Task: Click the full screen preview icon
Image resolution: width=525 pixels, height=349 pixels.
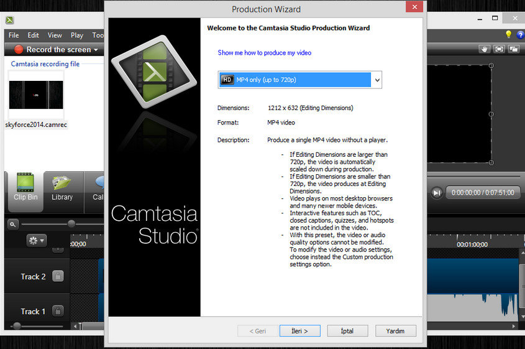Action: tap(499, 49)
